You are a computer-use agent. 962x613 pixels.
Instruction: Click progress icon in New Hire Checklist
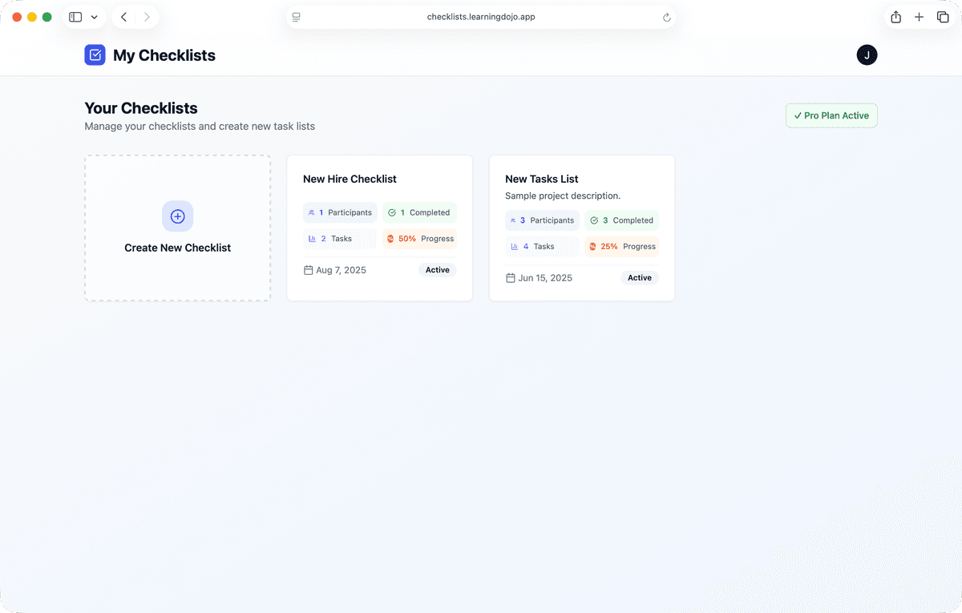(390, 239)
